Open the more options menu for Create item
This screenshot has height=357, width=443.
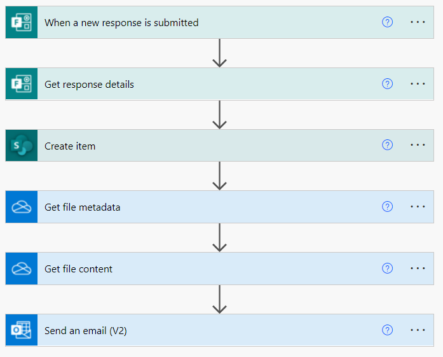click(x=418, y=145)
